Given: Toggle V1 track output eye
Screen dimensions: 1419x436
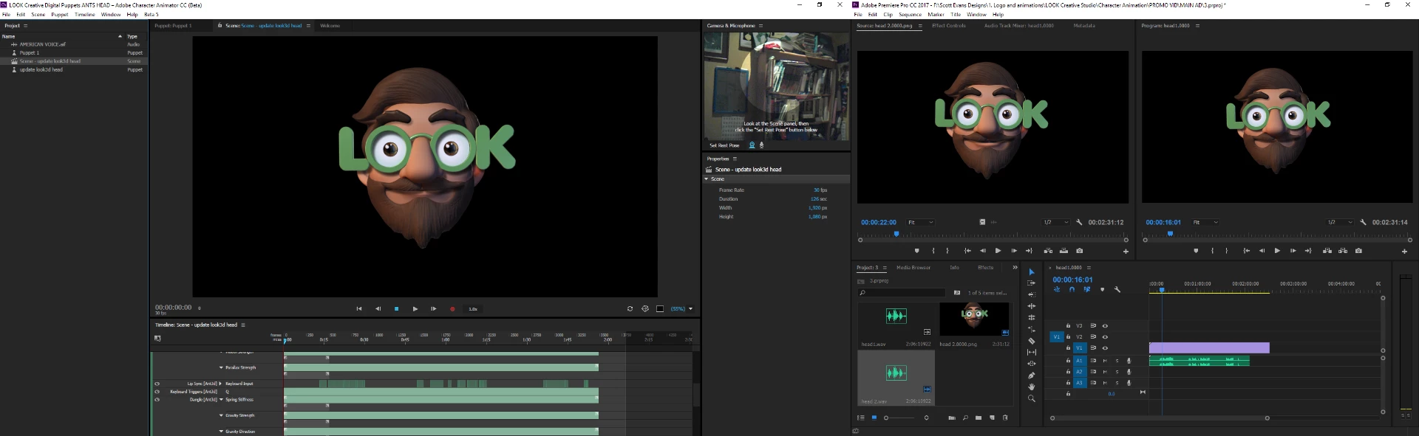Looking at the screenshot, I should [x=1106, y=348].
